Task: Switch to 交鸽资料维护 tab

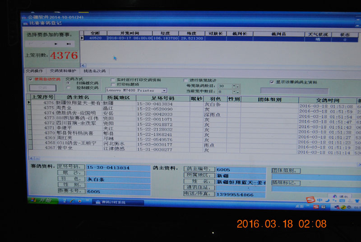Action: 63,71
